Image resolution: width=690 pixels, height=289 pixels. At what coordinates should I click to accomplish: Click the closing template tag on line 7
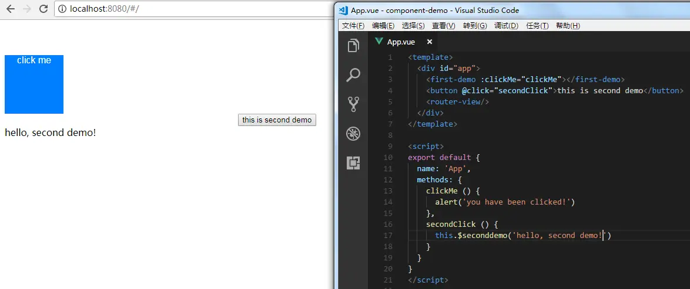(433, 124)
